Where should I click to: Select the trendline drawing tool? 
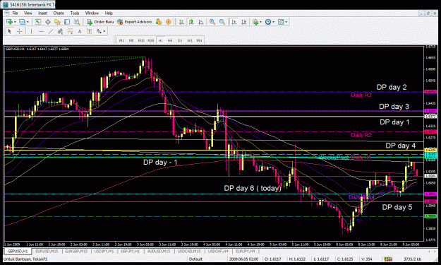click(51, 31)
